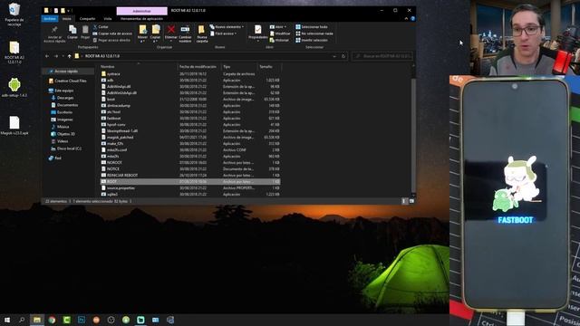580x326 pixels.
Task: Click the Anclar al Acceso rápido pin icon
Action: 54,30
